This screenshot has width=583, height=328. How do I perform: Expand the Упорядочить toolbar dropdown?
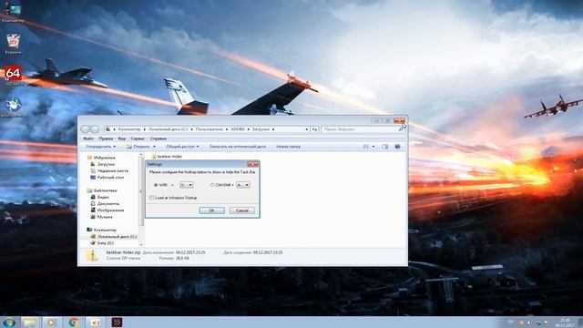click(100, 147)
